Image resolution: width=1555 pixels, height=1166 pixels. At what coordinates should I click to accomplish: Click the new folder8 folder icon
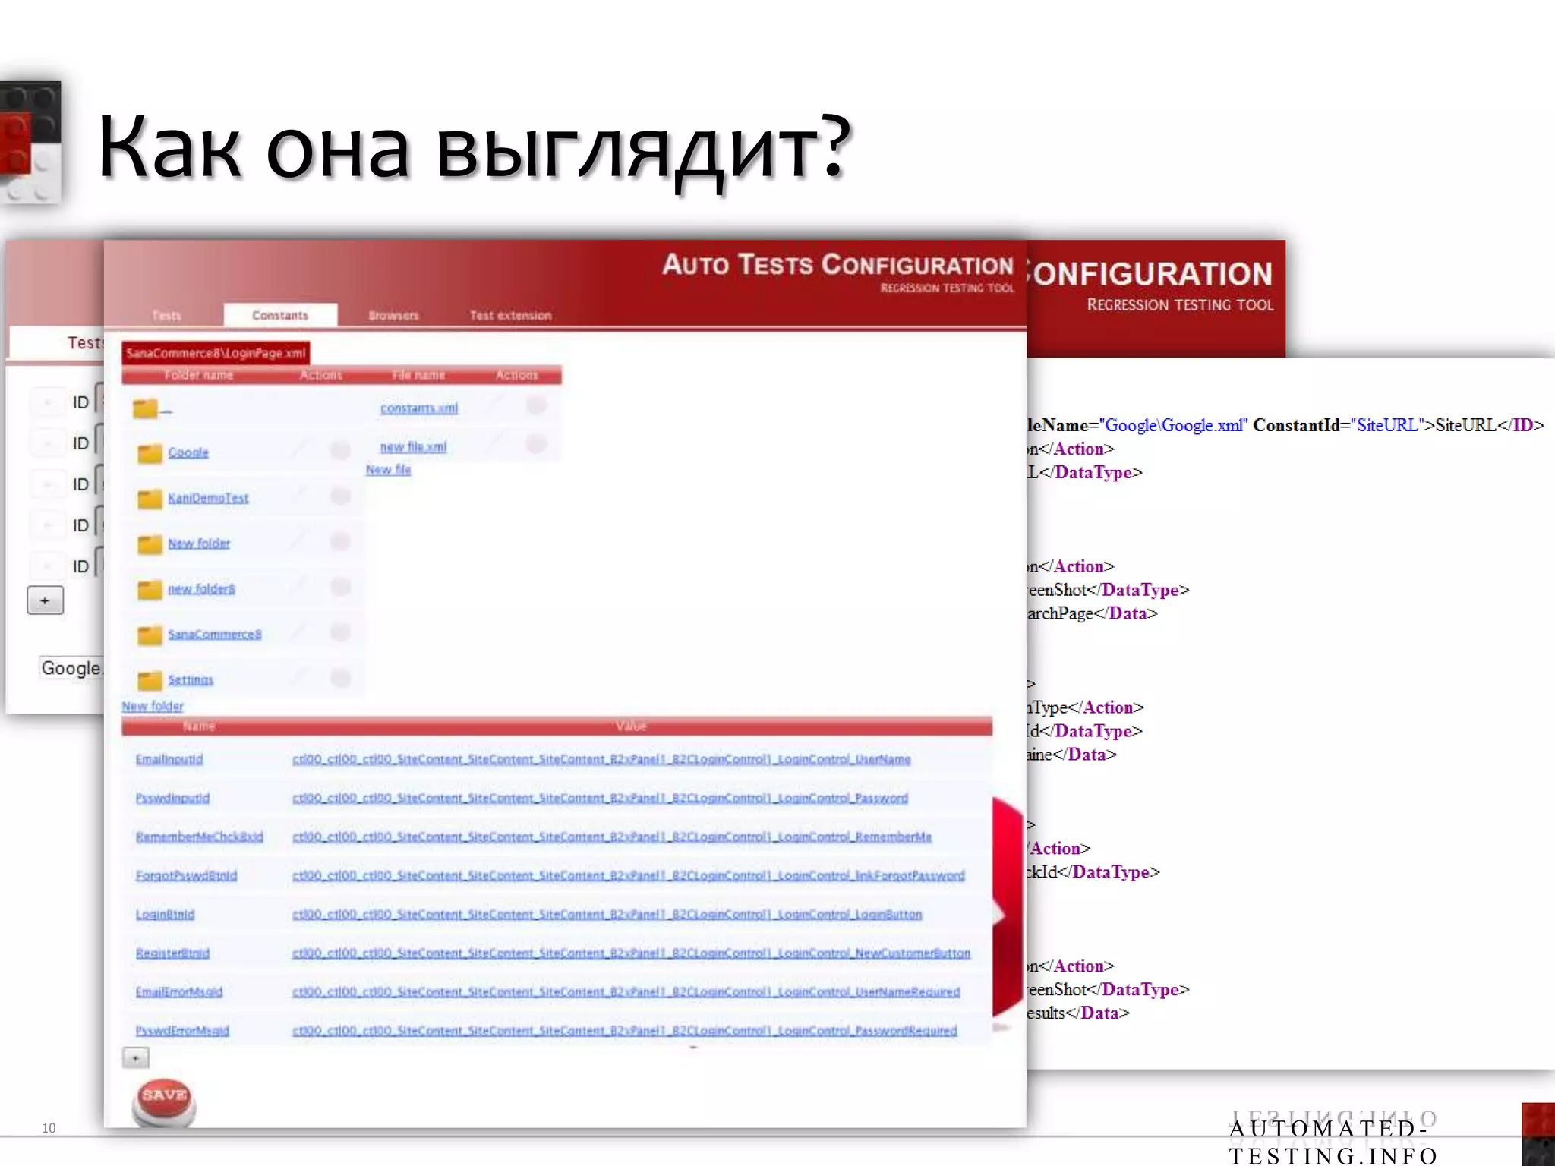[150, 589]
